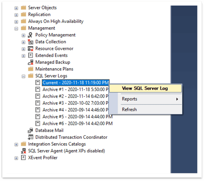The width and height of the screenshot is (204, 181).
Task: Select the Replication label
Action: point(39,14)
